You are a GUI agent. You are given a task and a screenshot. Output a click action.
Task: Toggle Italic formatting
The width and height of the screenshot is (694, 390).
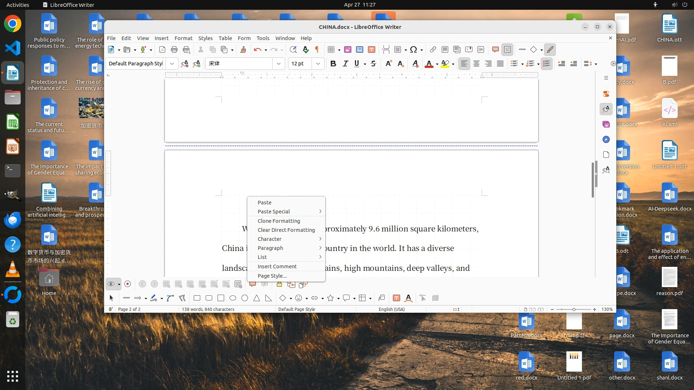345,64
